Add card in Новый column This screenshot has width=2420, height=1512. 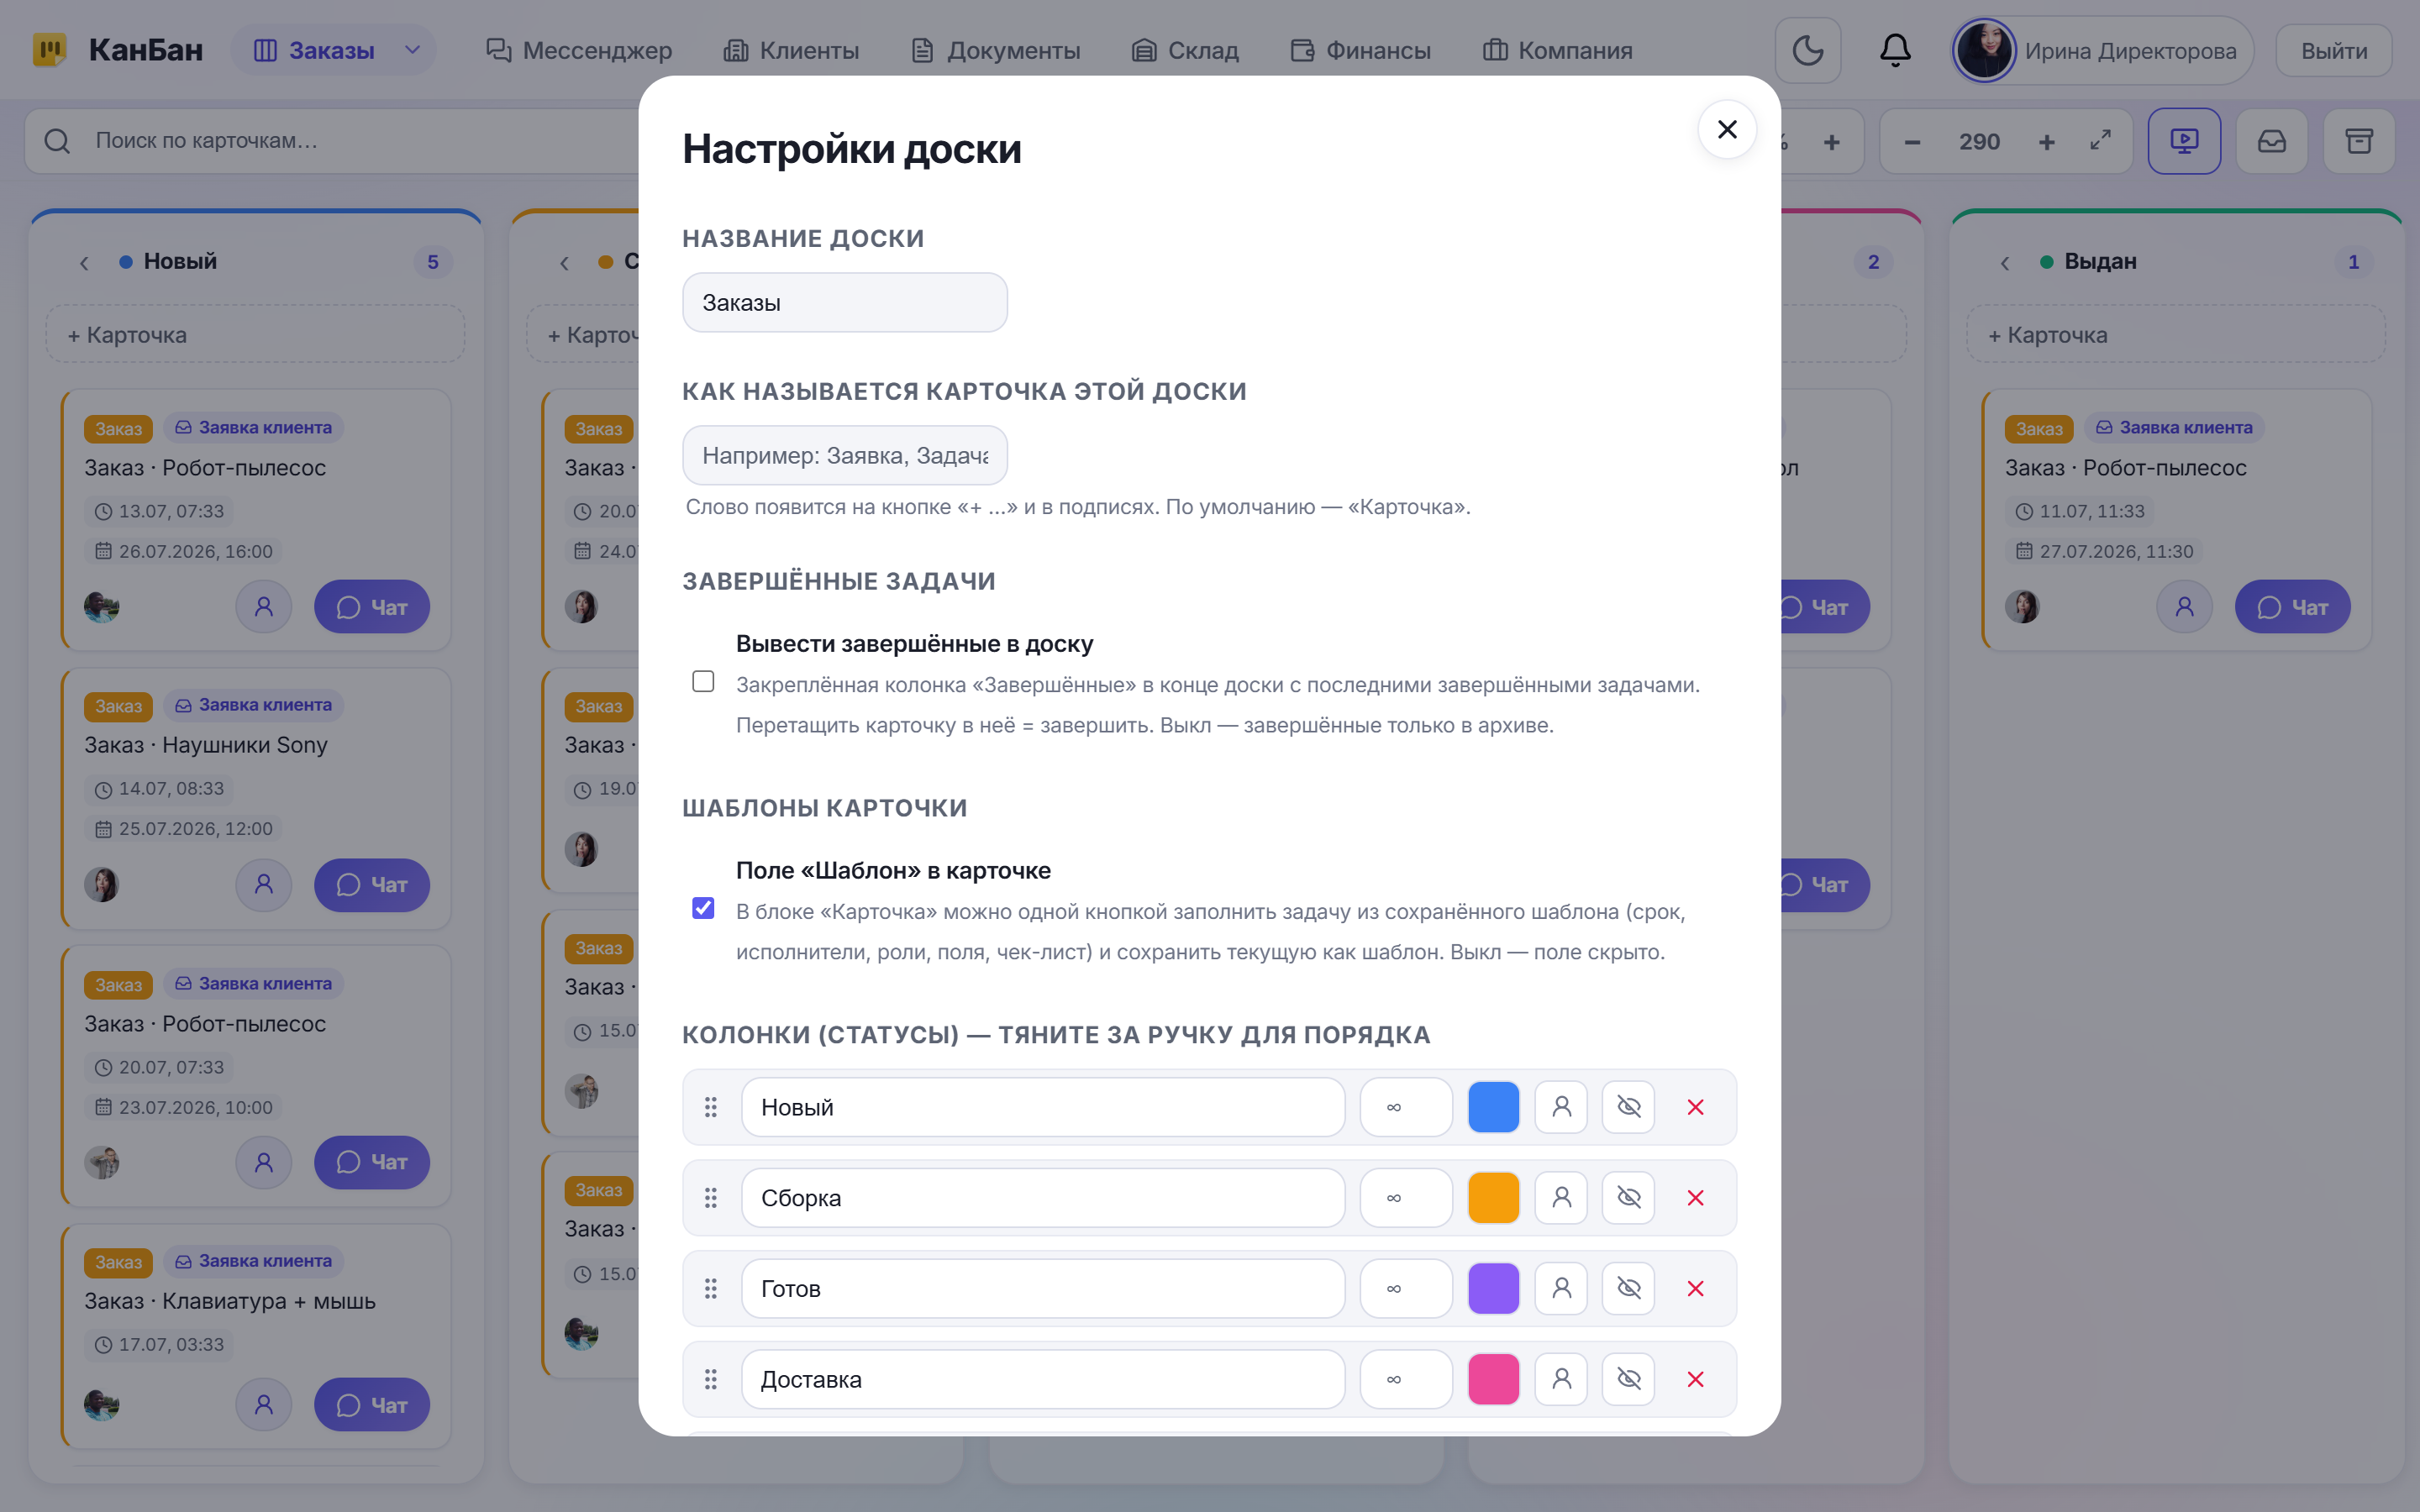[256, 334]
